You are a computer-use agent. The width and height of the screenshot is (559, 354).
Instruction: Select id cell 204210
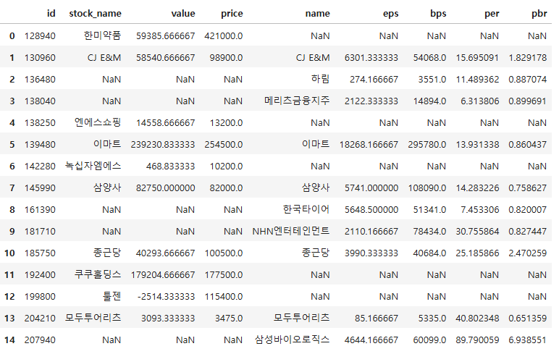40,319
